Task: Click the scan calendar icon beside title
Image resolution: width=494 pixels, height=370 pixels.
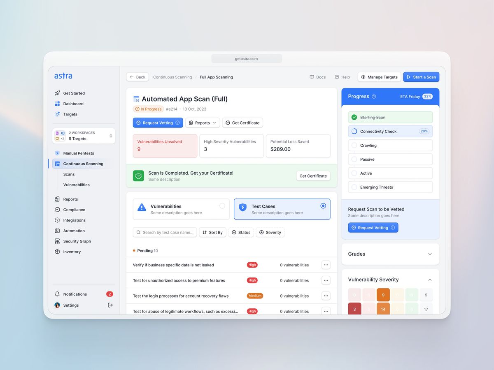Action: click(136, 99)
